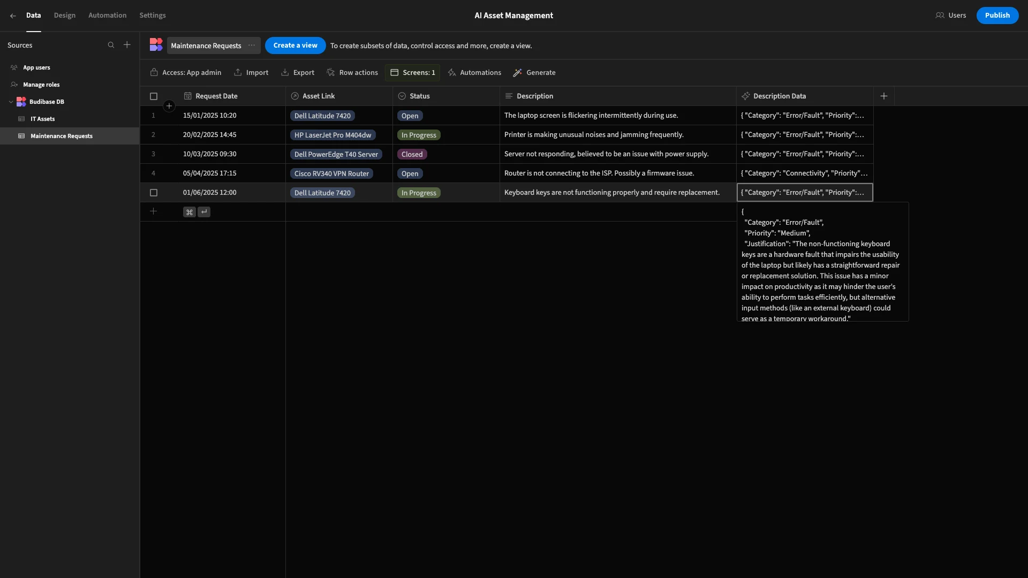Click the enter key shortcut icon
Image resolution: width=1028 pixels, height=578 pixels.
[x=204, y=212]
